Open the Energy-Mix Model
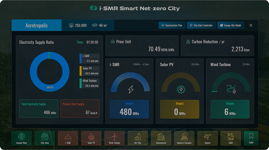The image size is (269, 150). pos(230,25)
